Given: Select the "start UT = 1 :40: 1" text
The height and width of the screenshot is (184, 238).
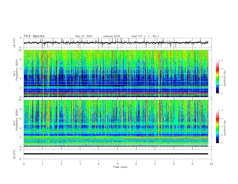Looking at the screenshot, I should (x=145, y=36).
